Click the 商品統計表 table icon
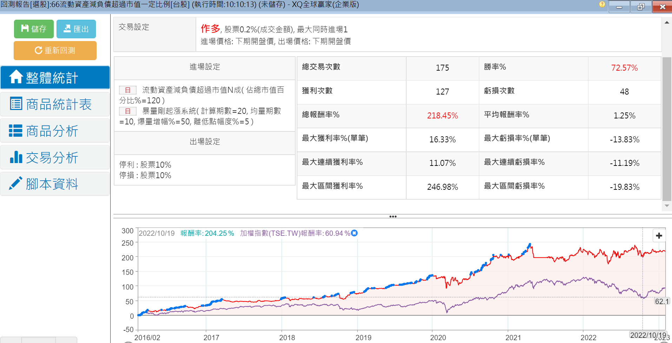The width and height of the screenshot is (672, 343). click(x=16, y=104)
